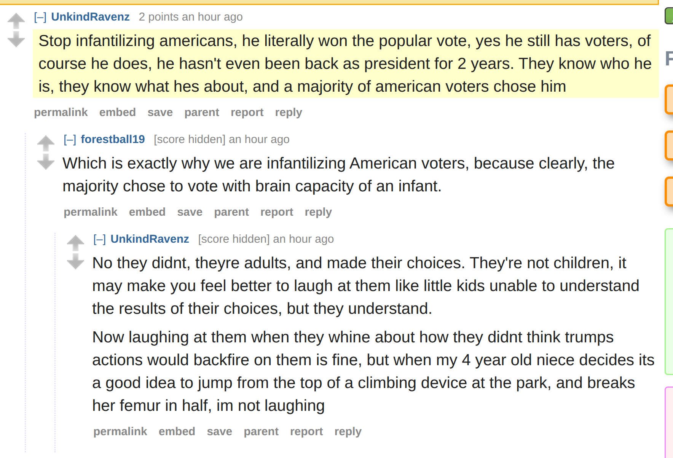Reply to forestball19's comment

(x=318, y=212)
